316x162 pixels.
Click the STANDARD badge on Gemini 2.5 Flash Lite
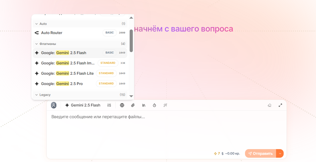pyautogui.click(x=106, y=73)
